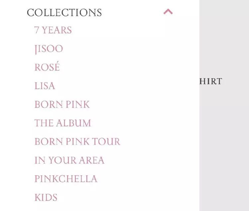
Task: Open the Kids collection
Action: click(46, 197)
